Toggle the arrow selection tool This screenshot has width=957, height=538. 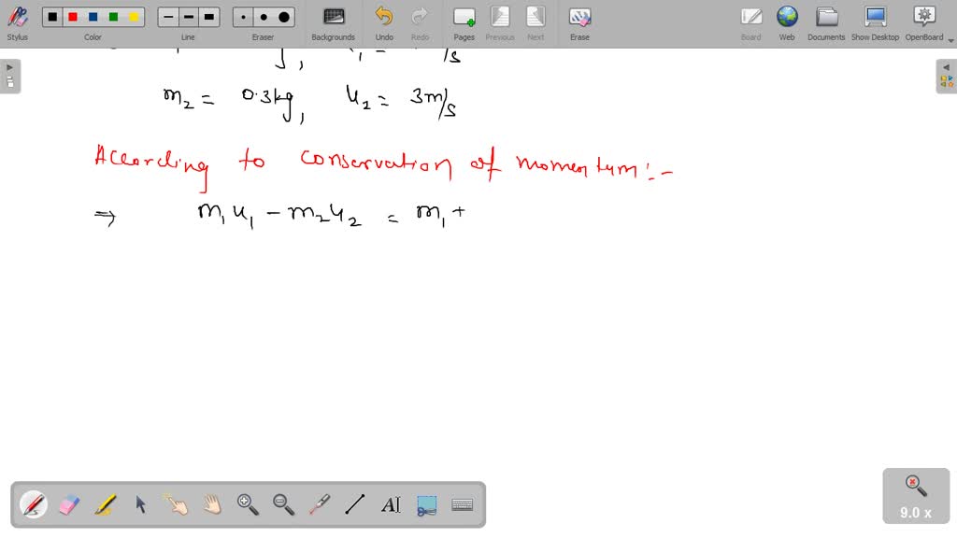point(140,504)
